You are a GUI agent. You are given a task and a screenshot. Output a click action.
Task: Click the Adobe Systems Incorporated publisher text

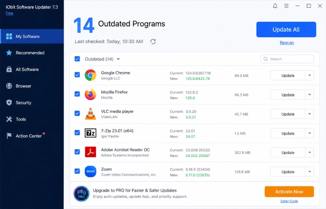(125, 155)
